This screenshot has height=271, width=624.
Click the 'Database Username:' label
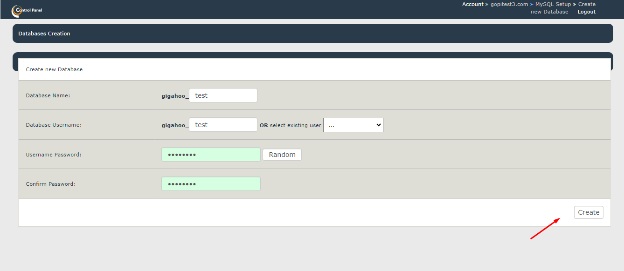coord(54,125)
